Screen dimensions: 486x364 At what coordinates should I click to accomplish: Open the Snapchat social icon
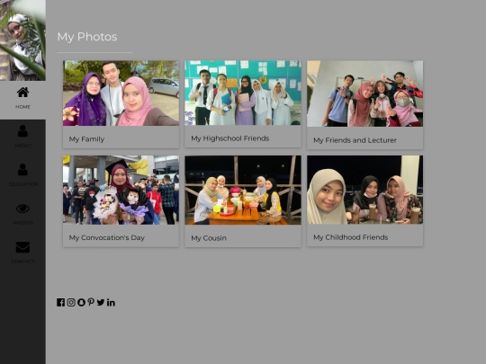tap(81, 302)
